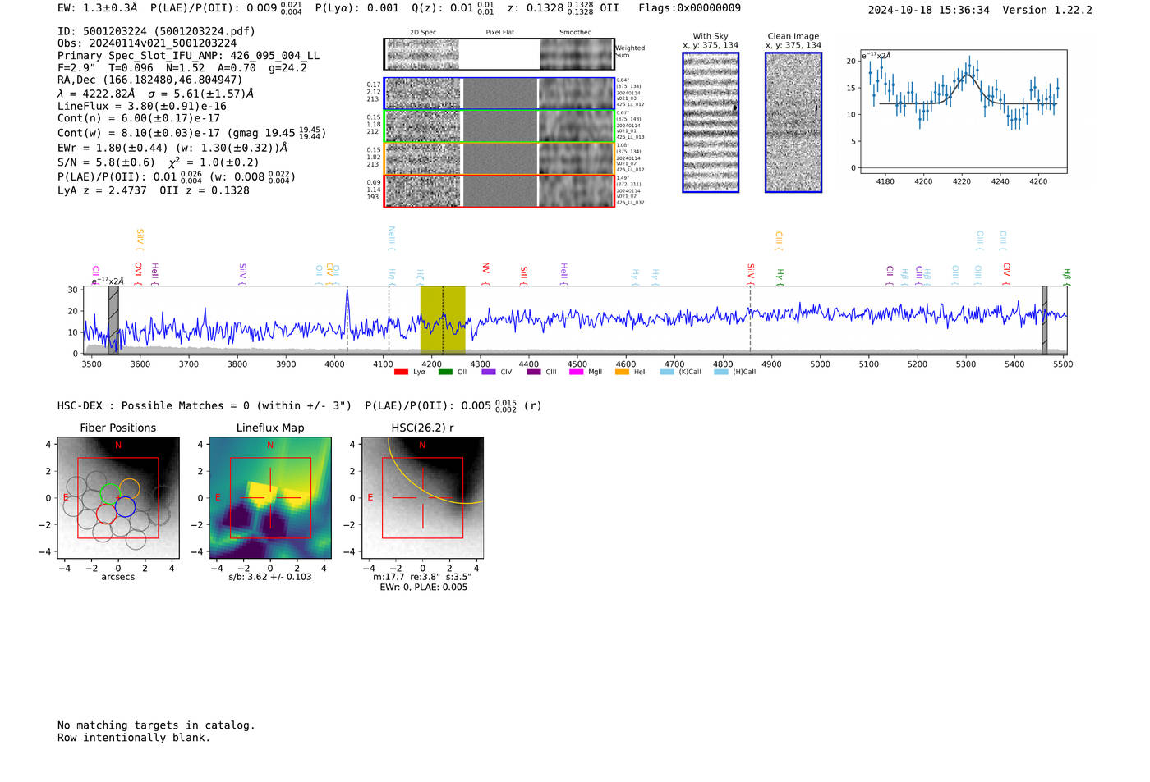The image size is (1150, 782).
Task: Click the red fiber circle in Fiber Positions
Action: click(106, 514)
